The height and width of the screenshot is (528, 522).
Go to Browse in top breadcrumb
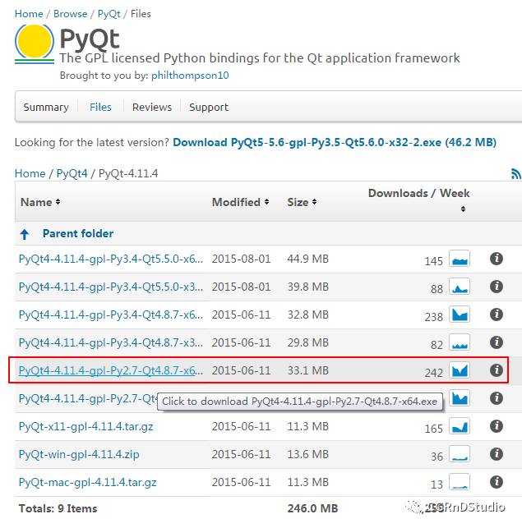71,14
